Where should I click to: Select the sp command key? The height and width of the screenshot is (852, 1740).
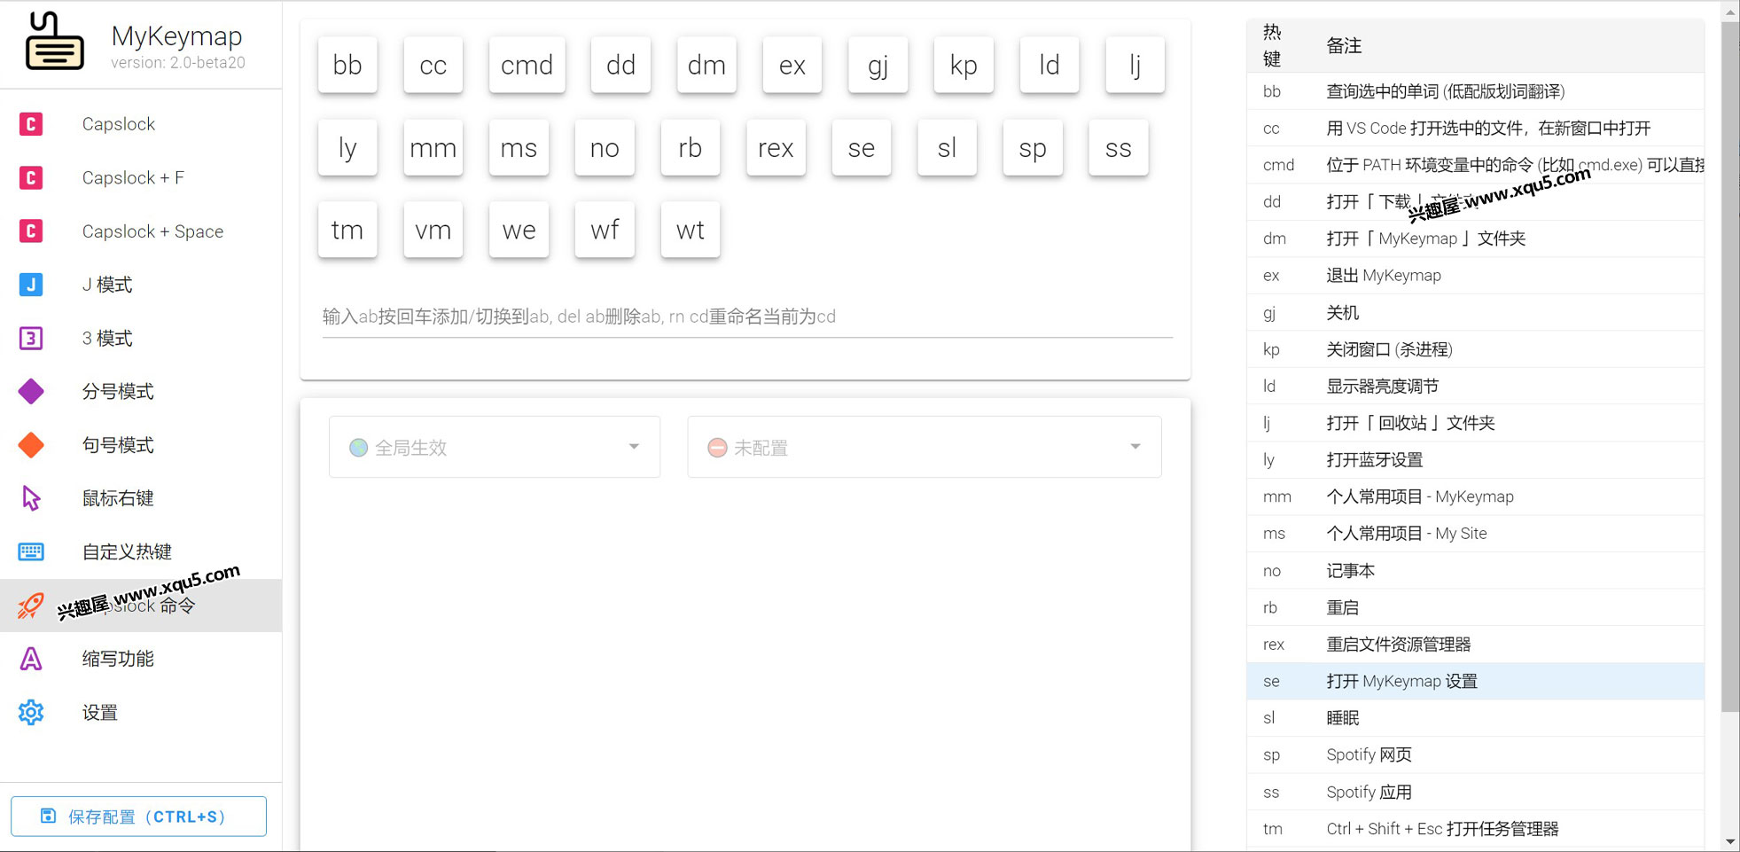pyautogui.click(x=1033, y=147)
